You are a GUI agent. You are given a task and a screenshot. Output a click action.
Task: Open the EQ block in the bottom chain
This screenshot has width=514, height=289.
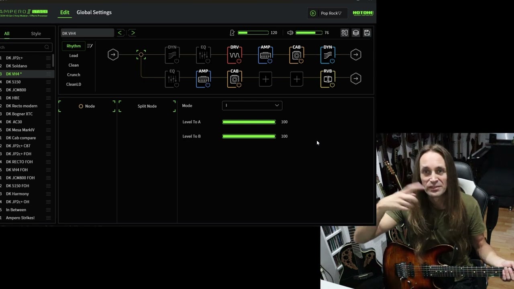click(172, 79)
